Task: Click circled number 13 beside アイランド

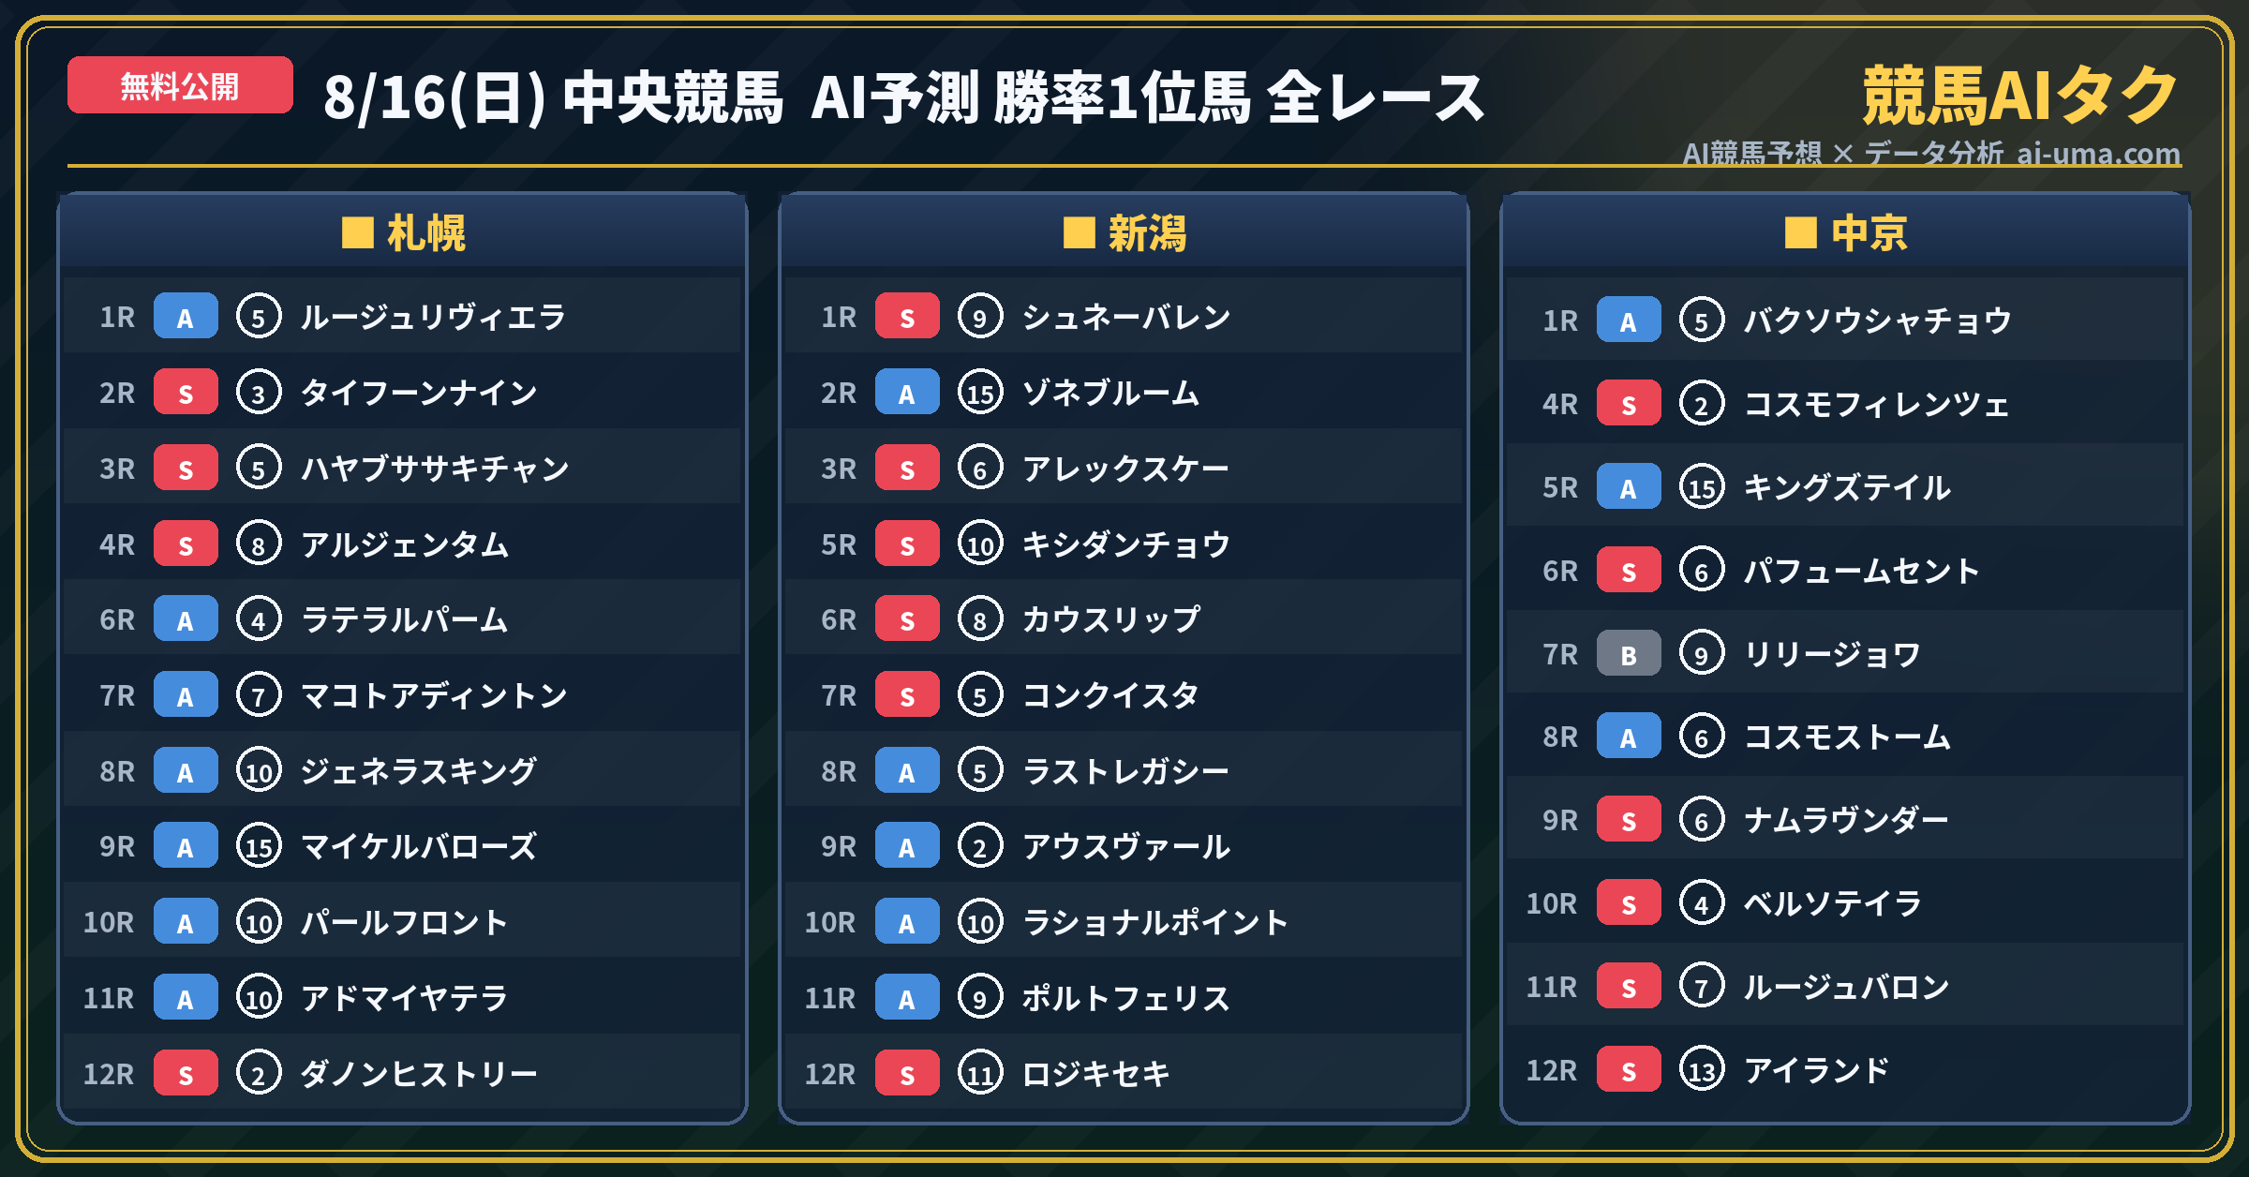Action: pos(1702,1069)
